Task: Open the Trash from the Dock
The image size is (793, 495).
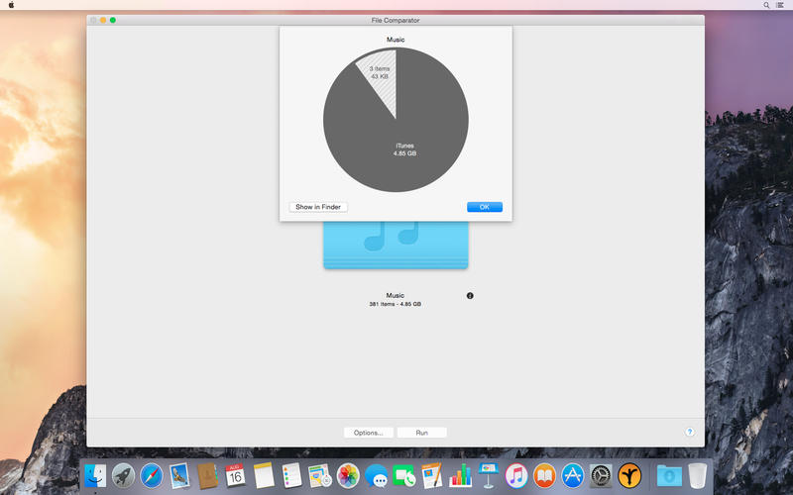Action: point(697,475)
